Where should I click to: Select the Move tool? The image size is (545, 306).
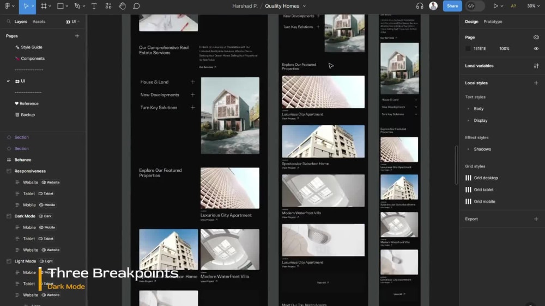coord(26,6)
